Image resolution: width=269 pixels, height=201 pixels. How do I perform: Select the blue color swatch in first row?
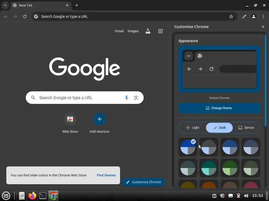coord(230,147)
